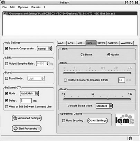Click the status bar icon at bottom right
Image resolution: width=140 pixels, height=141 pixels.
(x=130, y=138)
